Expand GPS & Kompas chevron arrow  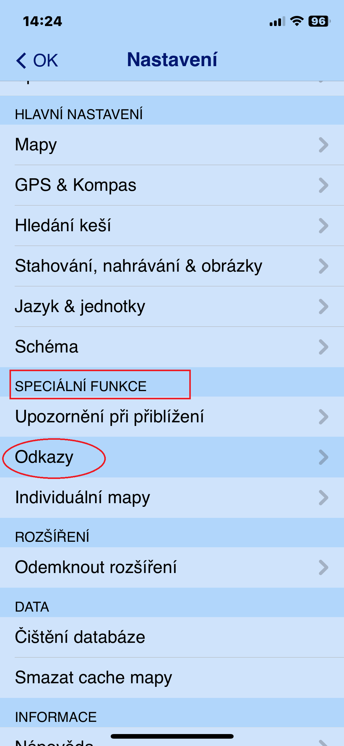tap(324, 185)
